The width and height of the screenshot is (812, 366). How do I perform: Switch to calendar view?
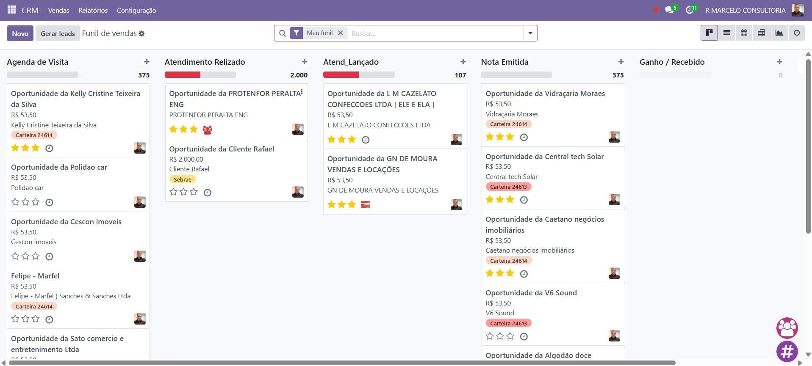click(744, 33)
